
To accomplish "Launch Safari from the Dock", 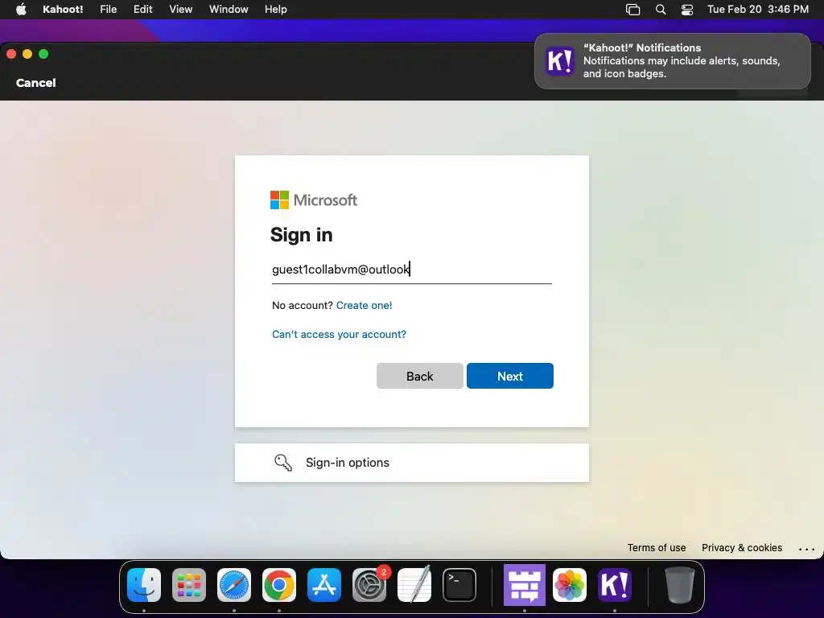I will [234, 585].
